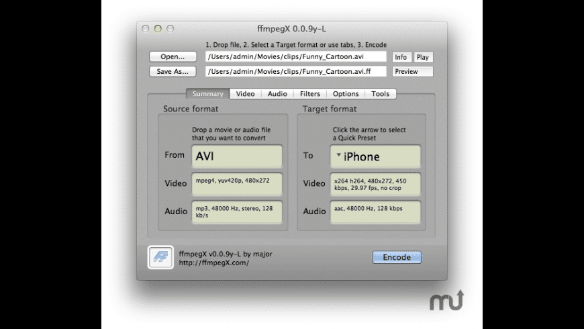
Task: Click target video info x264 h264
Action: (x=375, y=184)
